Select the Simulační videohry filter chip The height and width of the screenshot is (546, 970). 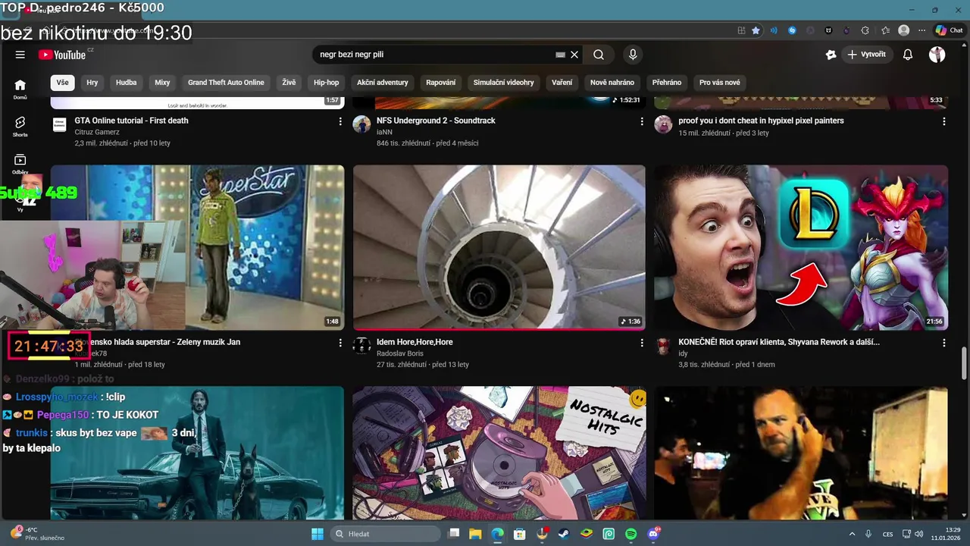tap(504, 83)
